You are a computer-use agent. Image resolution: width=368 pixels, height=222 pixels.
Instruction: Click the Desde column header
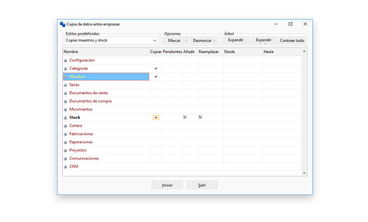click(242, 52)
